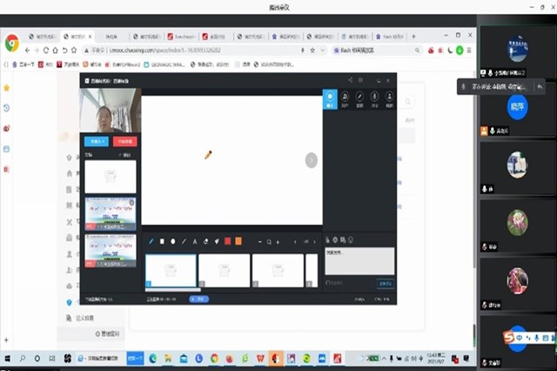
Task: Type in the chat message box
Action: [359, 260]
